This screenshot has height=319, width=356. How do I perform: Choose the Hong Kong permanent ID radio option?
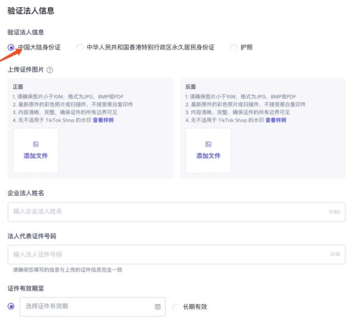point(80,48)
